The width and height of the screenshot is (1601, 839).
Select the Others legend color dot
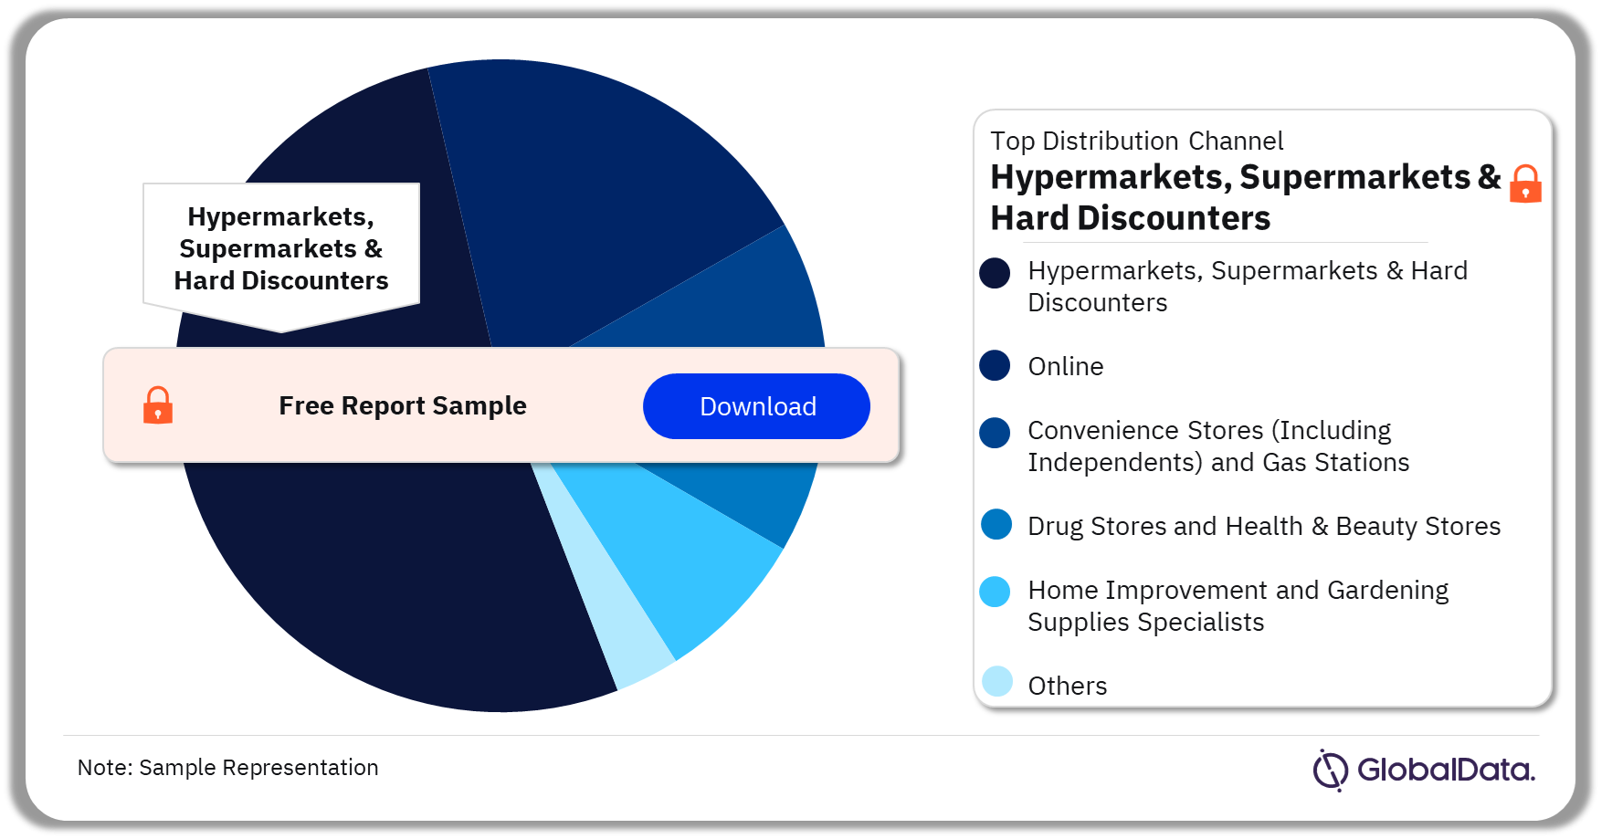pyautogui.click(x=997, y=681)
